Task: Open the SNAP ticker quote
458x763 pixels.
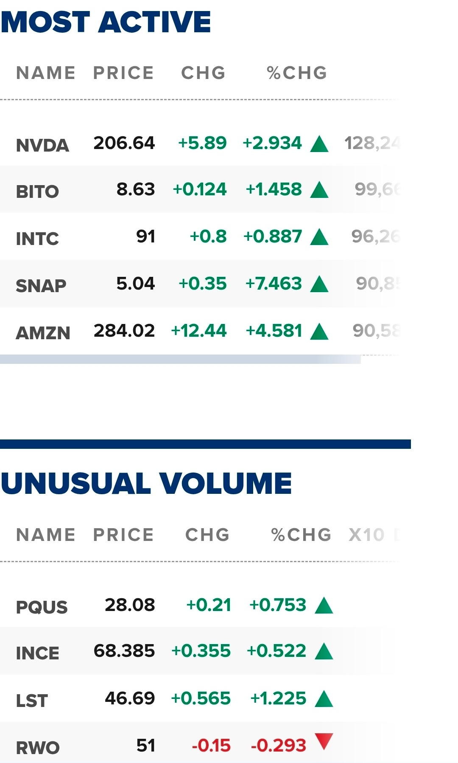Action: tap(41, 286)
